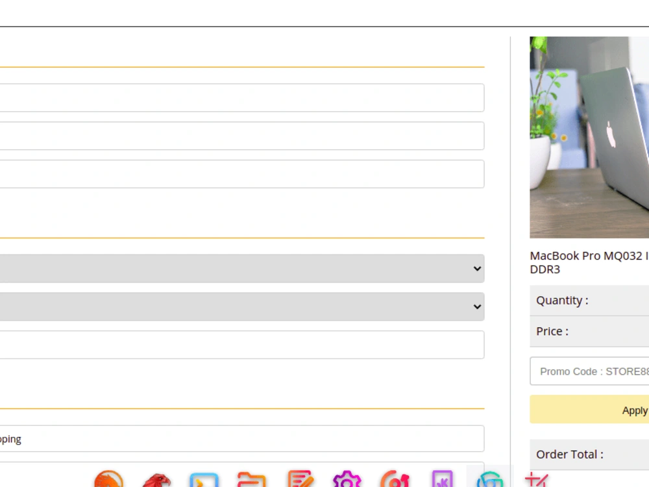649x487 pixels.
Task: Focus the field ending in "pping"
Action: click(x=242, y=438)
